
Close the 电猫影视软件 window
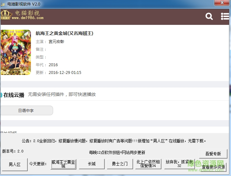(222, 3)
